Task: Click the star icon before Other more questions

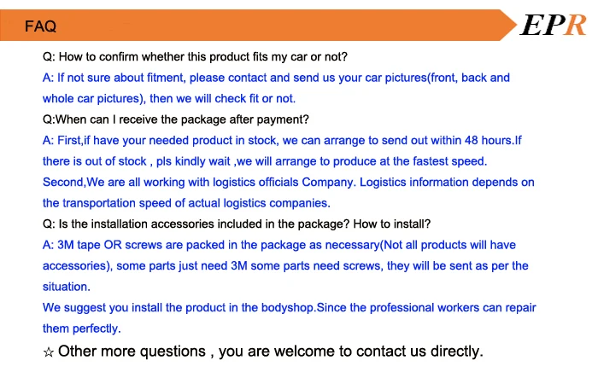Action: point(49,352)
